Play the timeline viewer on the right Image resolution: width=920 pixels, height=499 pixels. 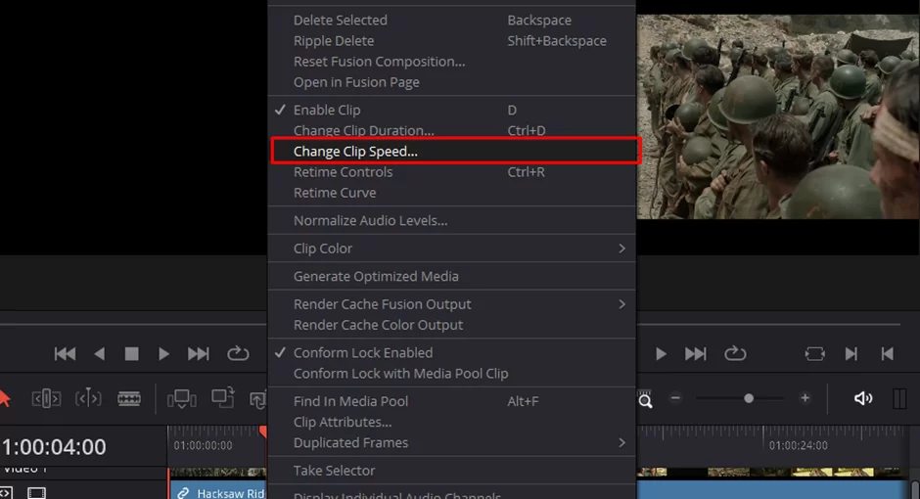pos(661,353)
